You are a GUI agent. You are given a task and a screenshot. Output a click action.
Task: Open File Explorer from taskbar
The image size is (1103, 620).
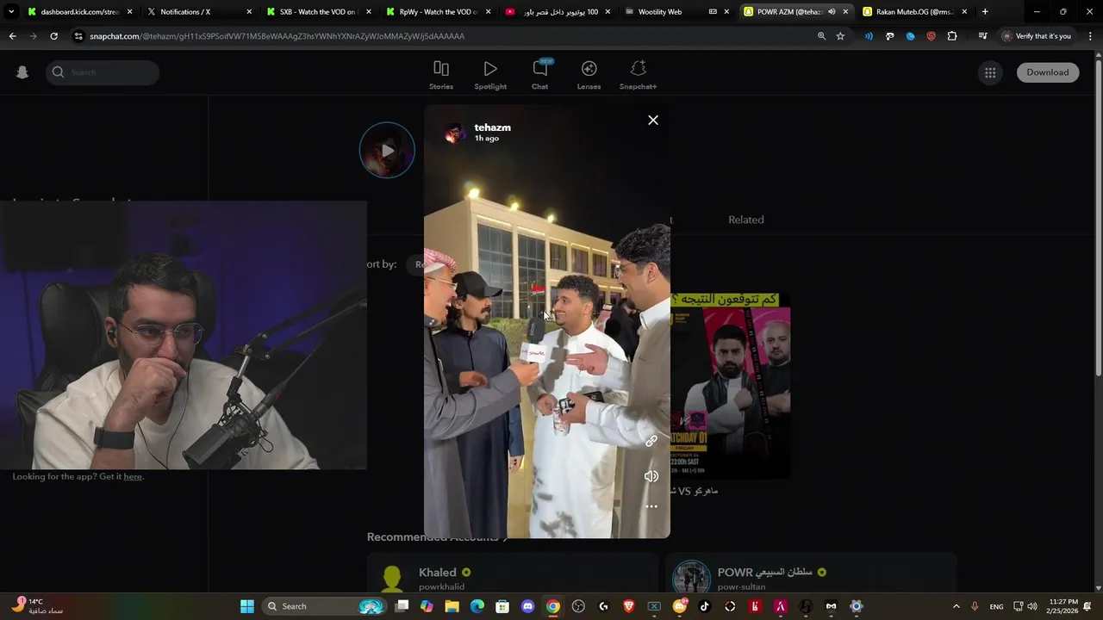(452, 606)
